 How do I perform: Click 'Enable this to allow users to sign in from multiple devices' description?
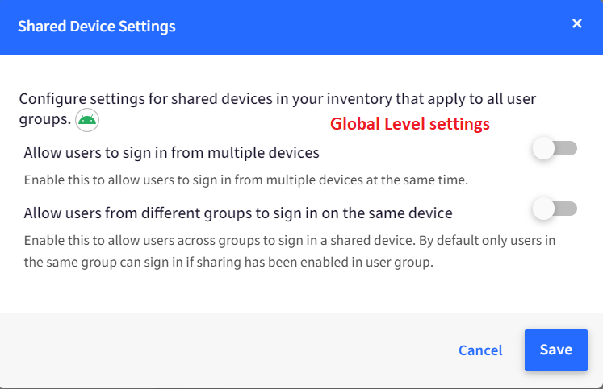pyautogui.click(x=246, y=180)
